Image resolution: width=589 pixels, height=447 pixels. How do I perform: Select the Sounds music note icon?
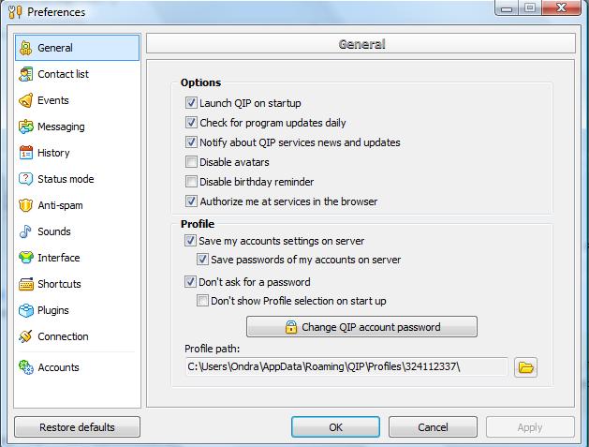(x=26, y=232)
